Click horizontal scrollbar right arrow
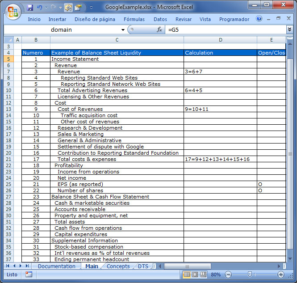The width and height of the screenshot is (297, 283). pyautogui.click(x=279, y=266)
